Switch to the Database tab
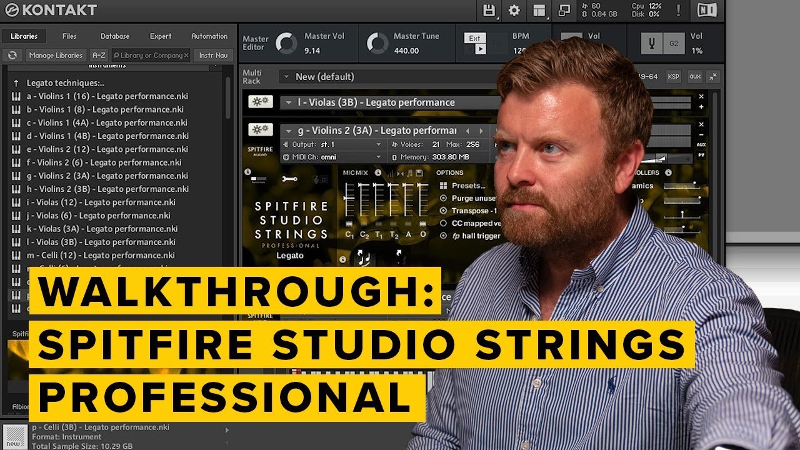This screenshot has width=800, height=450. coord(115,36)
